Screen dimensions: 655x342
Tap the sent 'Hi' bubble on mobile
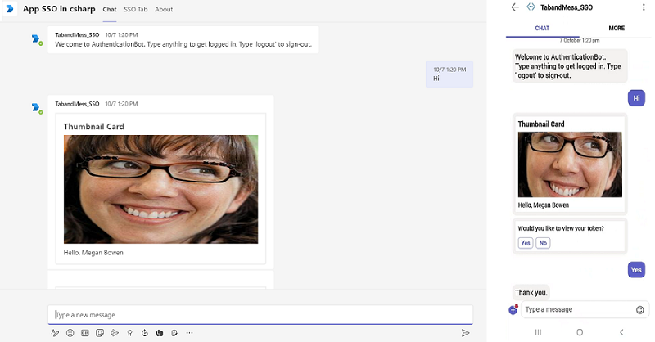point(636,98)
